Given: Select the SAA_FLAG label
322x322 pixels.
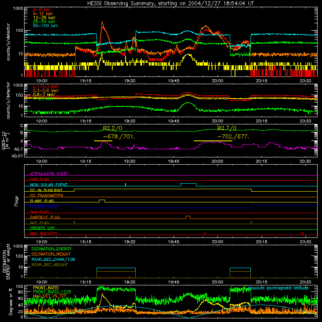Looking at the screenshot, I should [39, 212].
